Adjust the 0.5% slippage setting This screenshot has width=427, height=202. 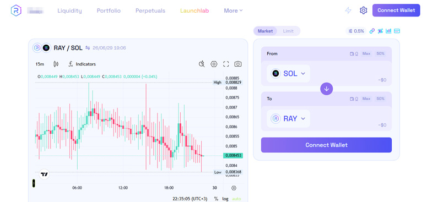[356, 31]
